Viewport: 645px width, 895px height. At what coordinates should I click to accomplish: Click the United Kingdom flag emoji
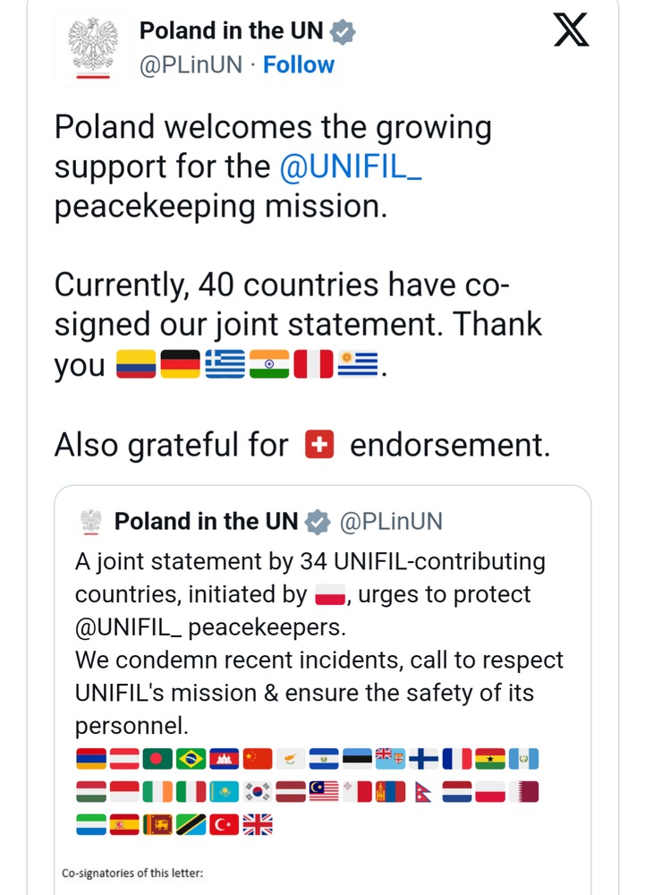(x=258, y=824)
